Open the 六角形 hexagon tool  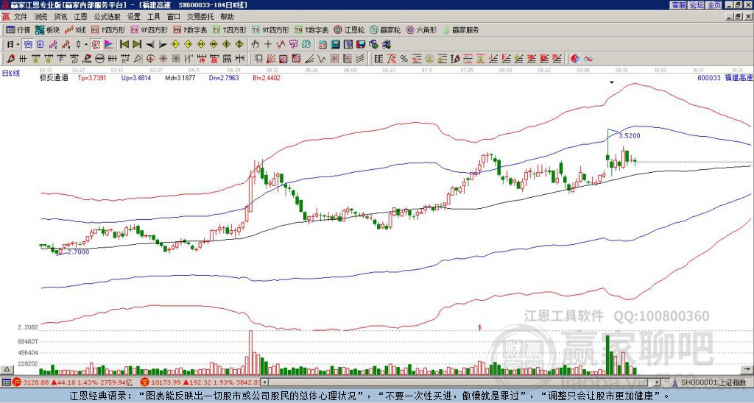point(421,29)
